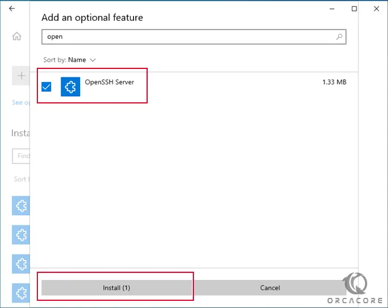
Task: Maximize the Settings window
Action: (354, 9)
